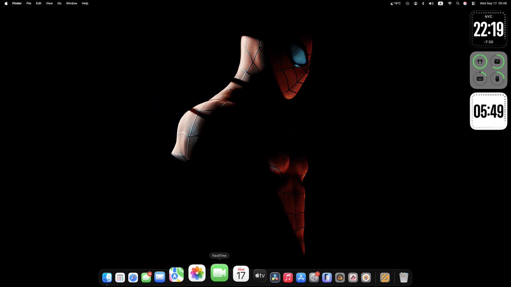Open the File menu
The height and width of the screenshot is (287, 511).
click(x=29, y=3)
